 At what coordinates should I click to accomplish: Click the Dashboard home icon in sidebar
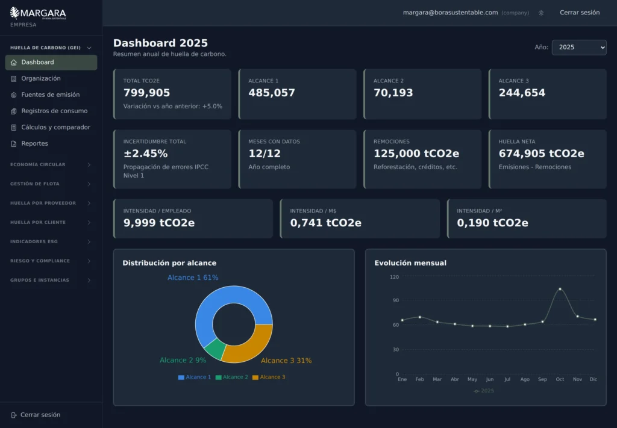pyautogui.click(x=14, y=63)
